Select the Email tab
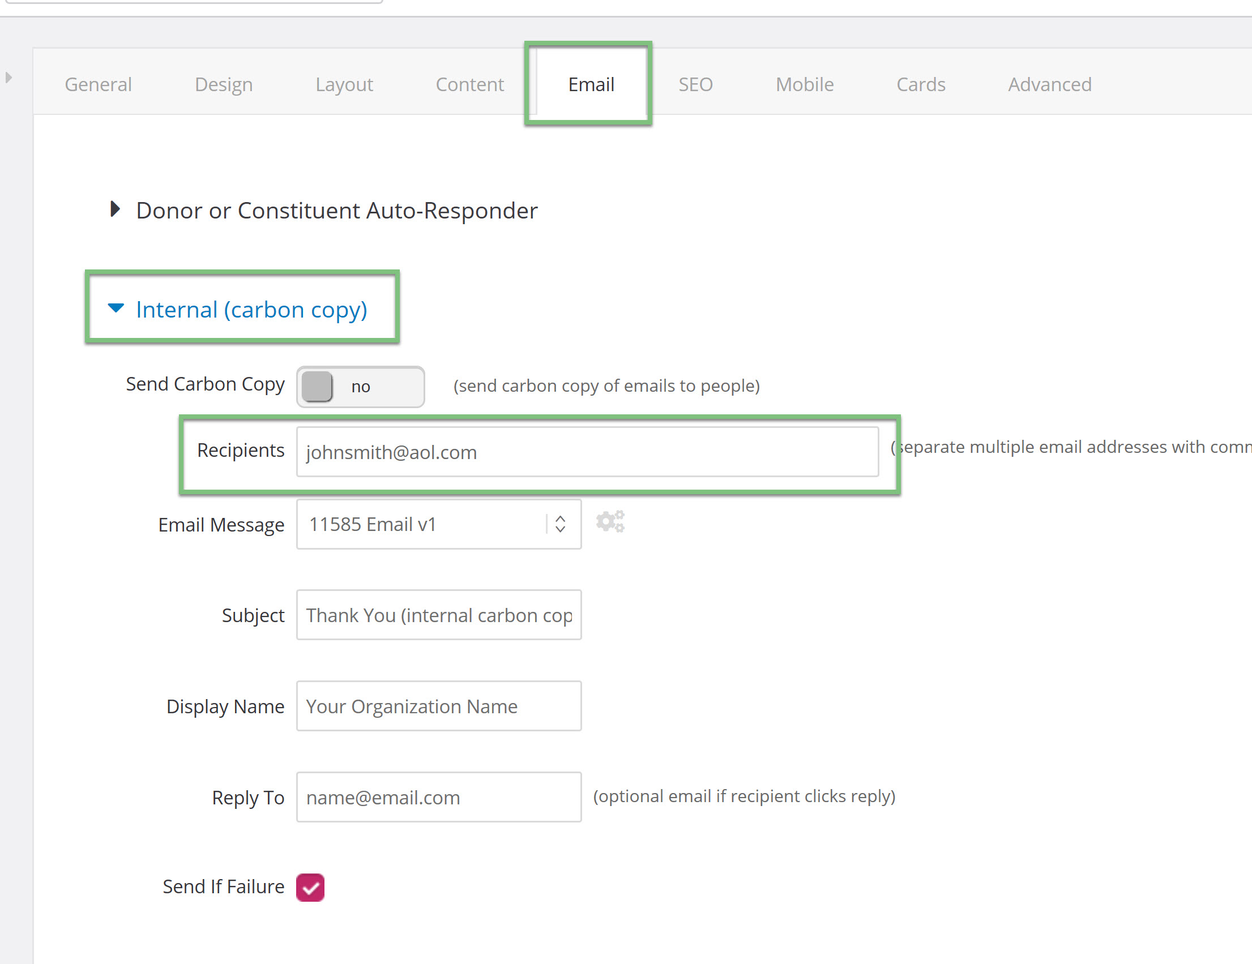The image size is (1252, 964). [591, 84]
